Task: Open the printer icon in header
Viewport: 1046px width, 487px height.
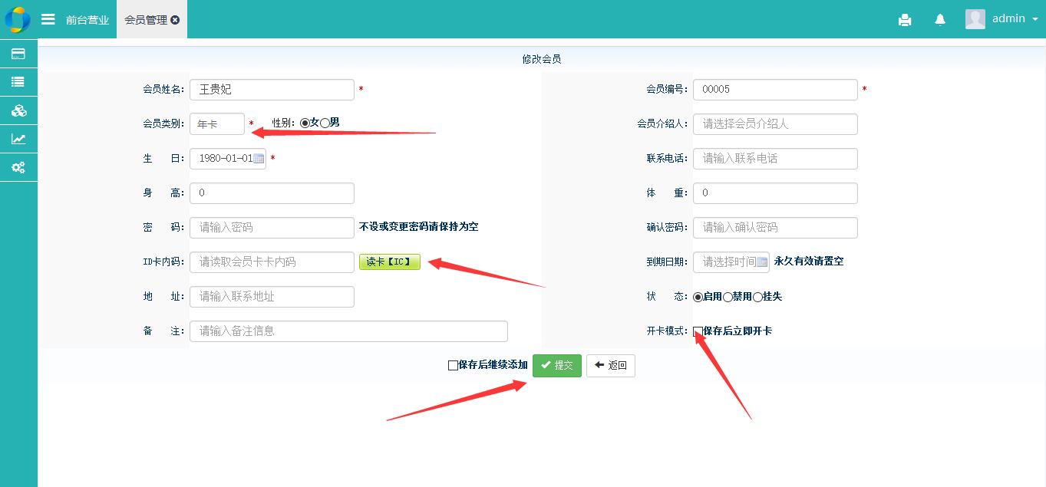Action: (x=905, y=20)
